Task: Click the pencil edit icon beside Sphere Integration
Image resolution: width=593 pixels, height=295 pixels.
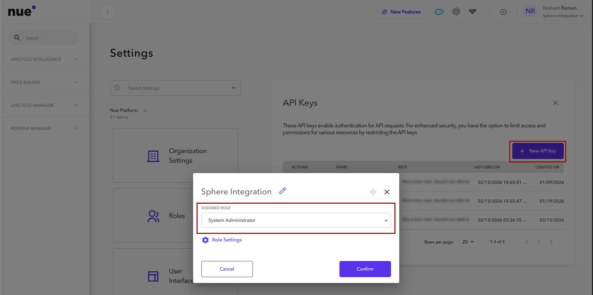Action: (282, 191)
